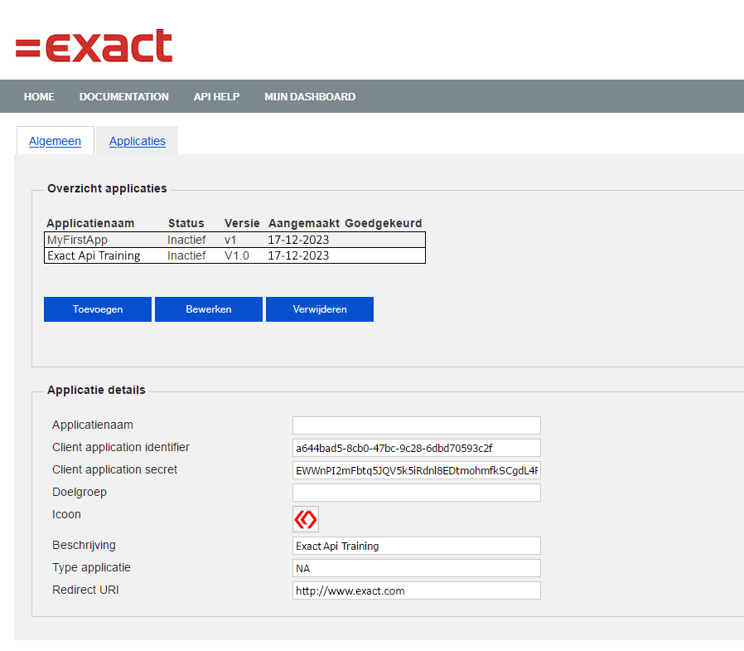This screenshot has height=651, width=744.
Task: Click the Client application identifier field
Action: [x=417, y=448]
